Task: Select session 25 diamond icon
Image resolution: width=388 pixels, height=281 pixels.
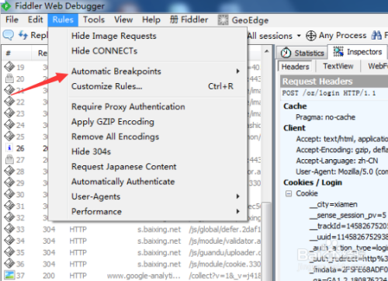Action: click(9, 136)
